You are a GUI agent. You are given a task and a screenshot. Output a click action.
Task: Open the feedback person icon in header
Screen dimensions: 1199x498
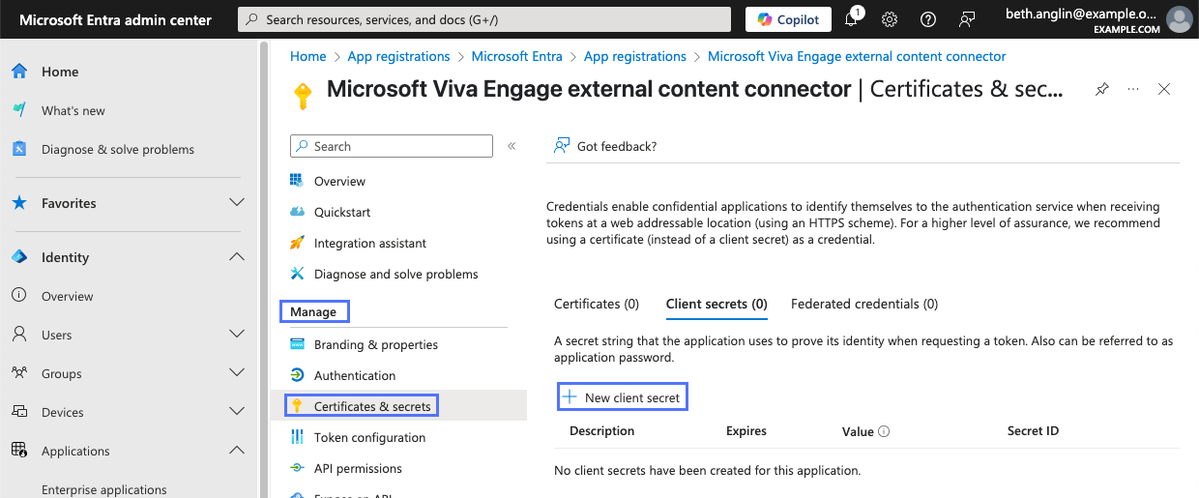(x=966, y=19)
